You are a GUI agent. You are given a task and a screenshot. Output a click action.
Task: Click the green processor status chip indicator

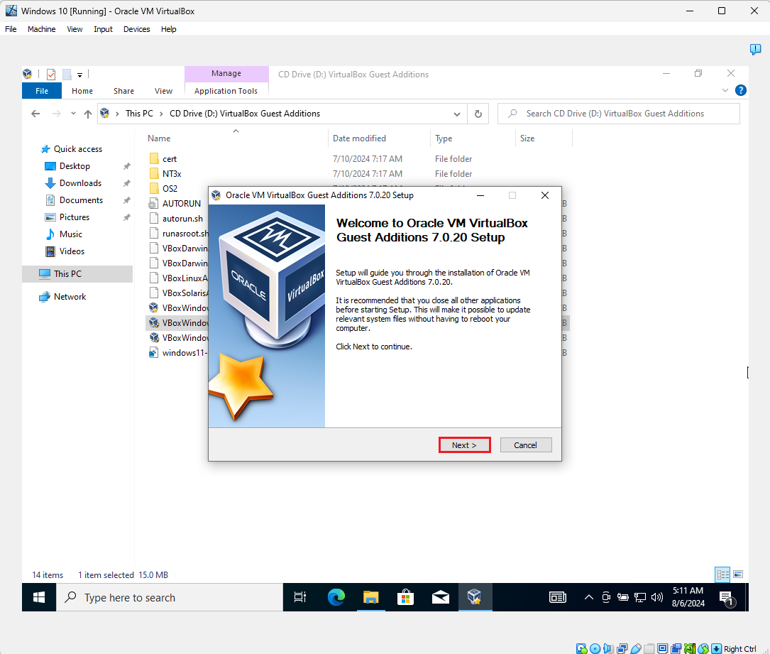pos(690,648)
